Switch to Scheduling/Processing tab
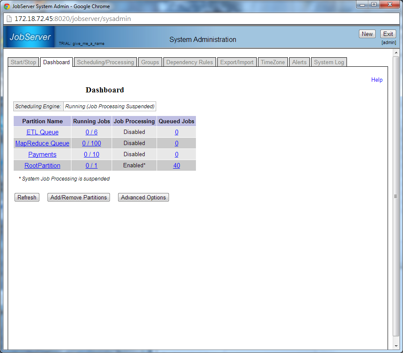403x353 pixels. click(105, 62)
